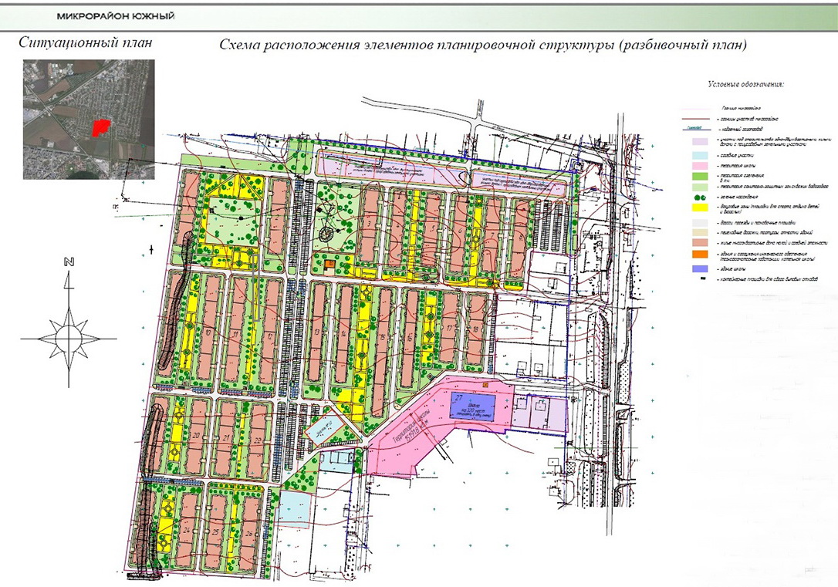Click residential building number 15
The height and width of the screenshot is (587, 838).
click(382, 353)
